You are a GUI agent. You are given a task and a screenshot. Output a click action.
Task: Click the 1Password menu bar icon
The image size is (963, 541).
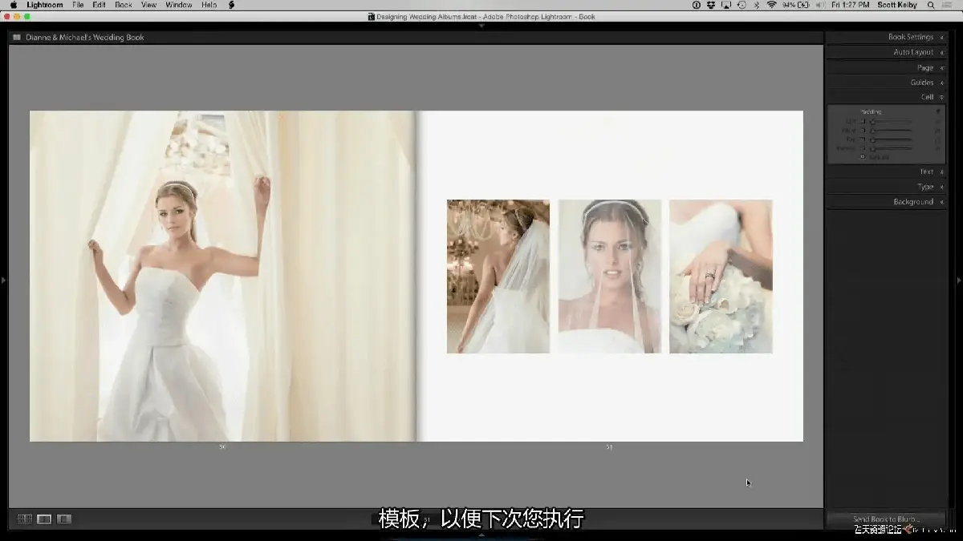(x=696, y=5)
